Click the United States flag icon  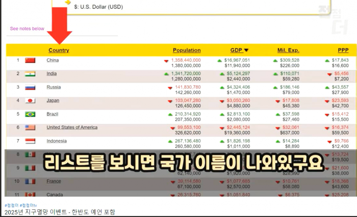[x=30, y=127]
